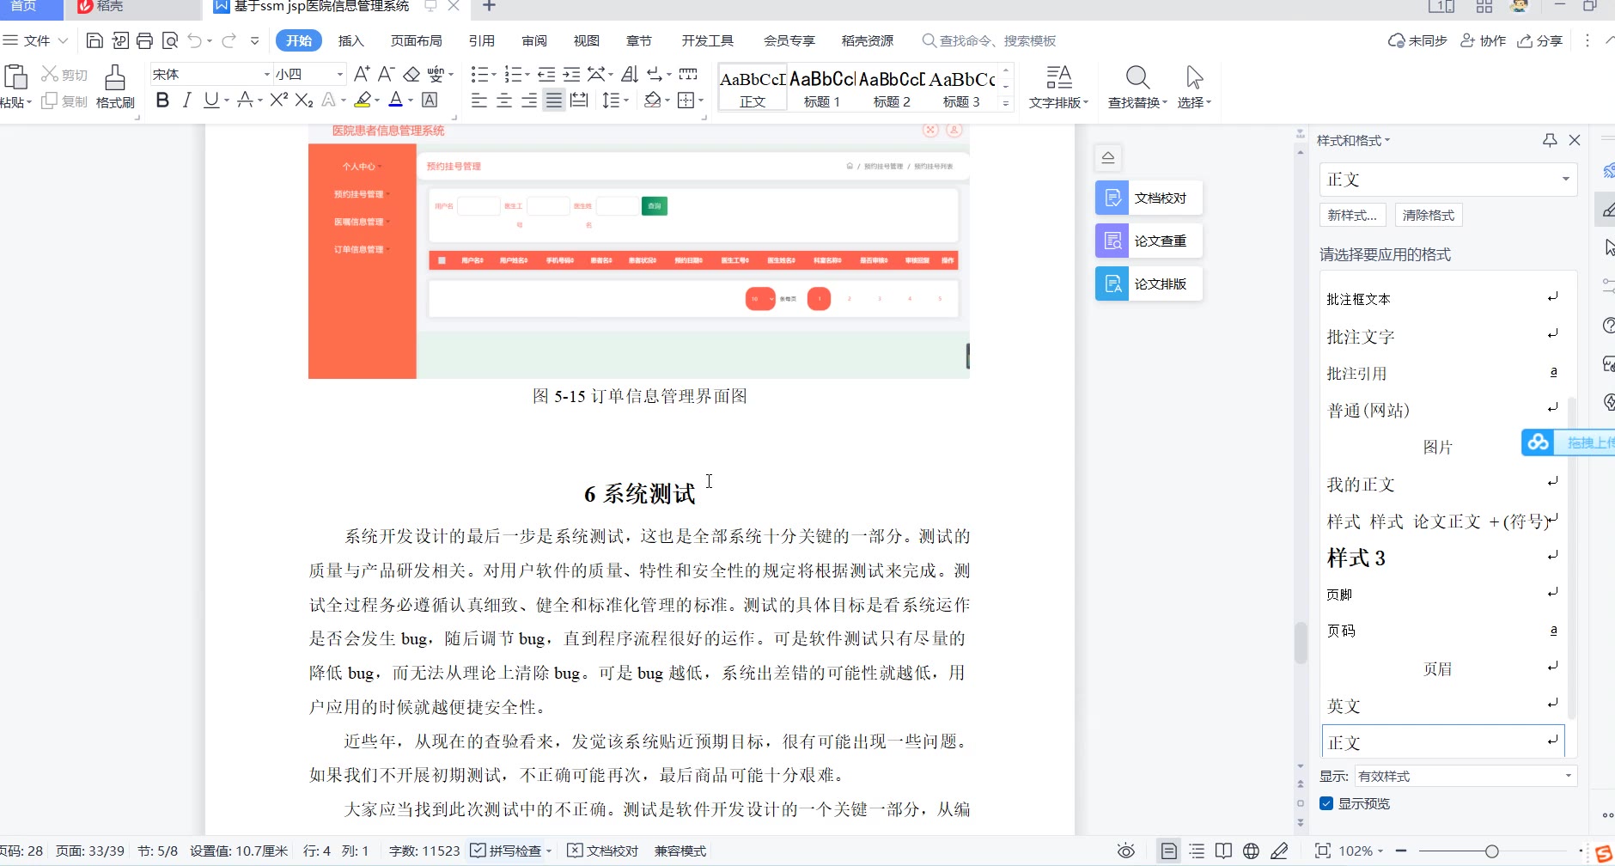Click the justify alignment icon
Image resolution: width=1615 pixels, height=866 pixels.
click(x=554, y=101)
